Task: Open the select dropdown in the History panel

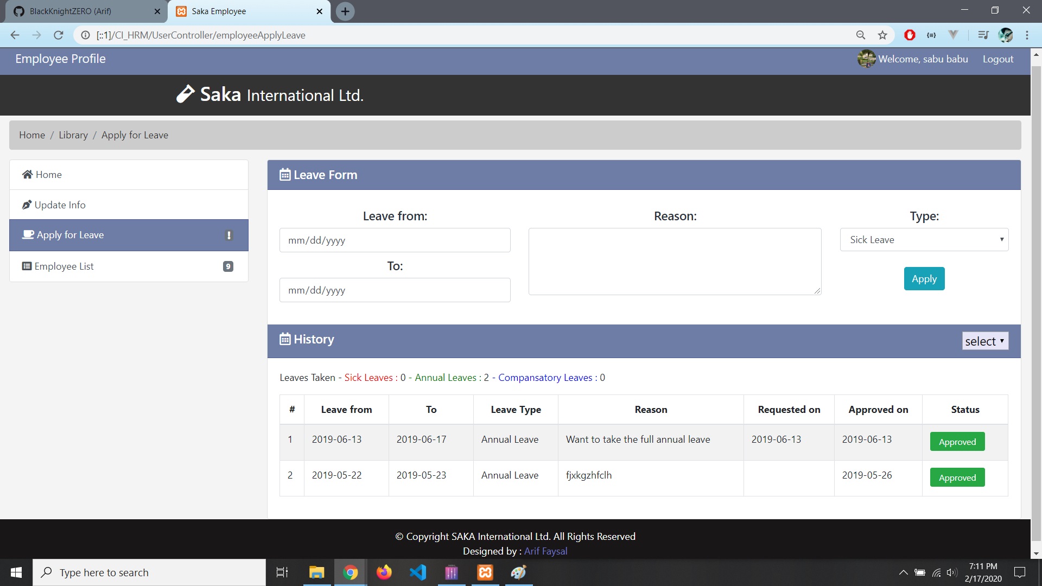Action: coord(984,341)
